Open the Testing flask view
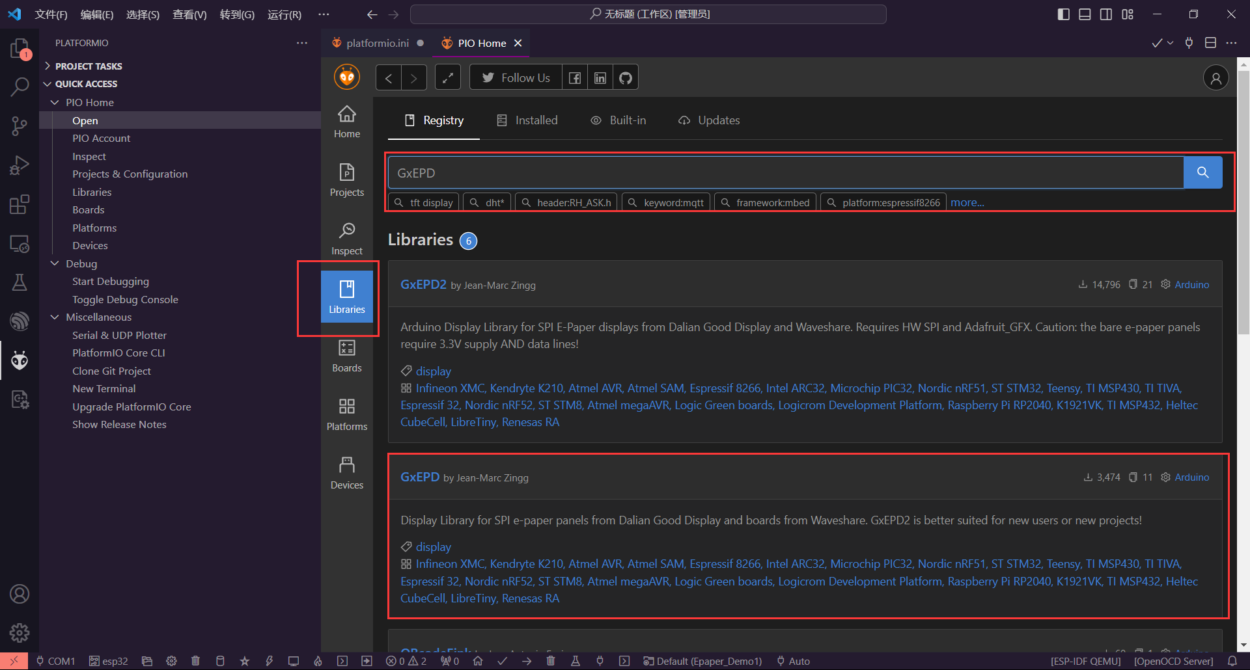Screen dimensions: 1250x670 (x=20, y=282)
